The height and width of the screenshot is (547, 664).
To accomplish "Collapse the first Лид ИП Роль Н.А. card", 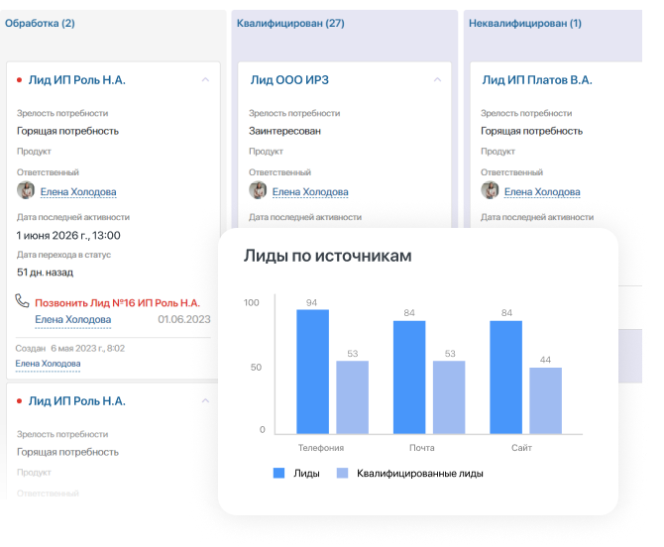I will (205, 79).
